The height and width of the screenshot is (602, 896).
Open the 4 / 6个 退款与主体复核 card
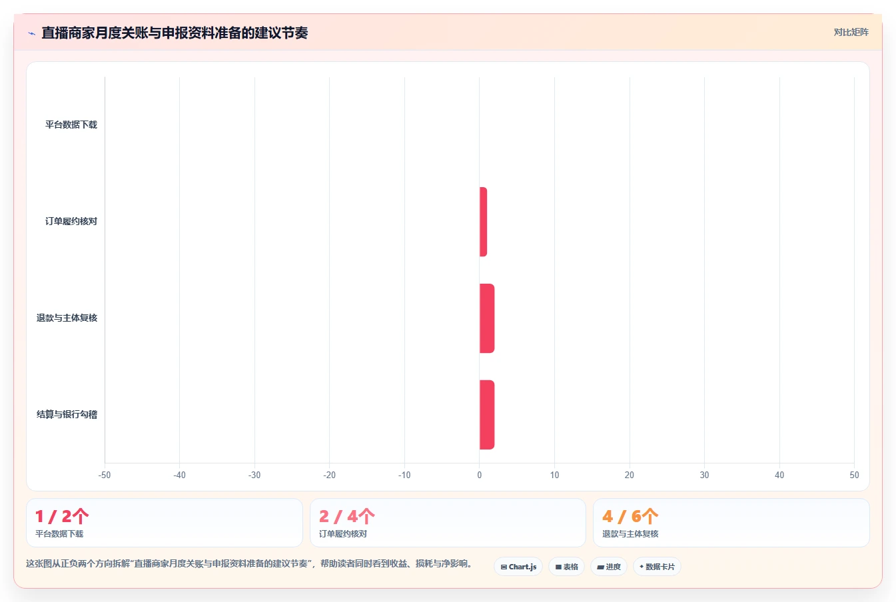point(731,523)
